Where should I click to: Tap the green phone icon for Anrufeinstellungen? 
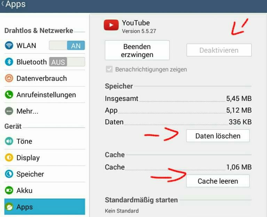click(x=9, y=95)
